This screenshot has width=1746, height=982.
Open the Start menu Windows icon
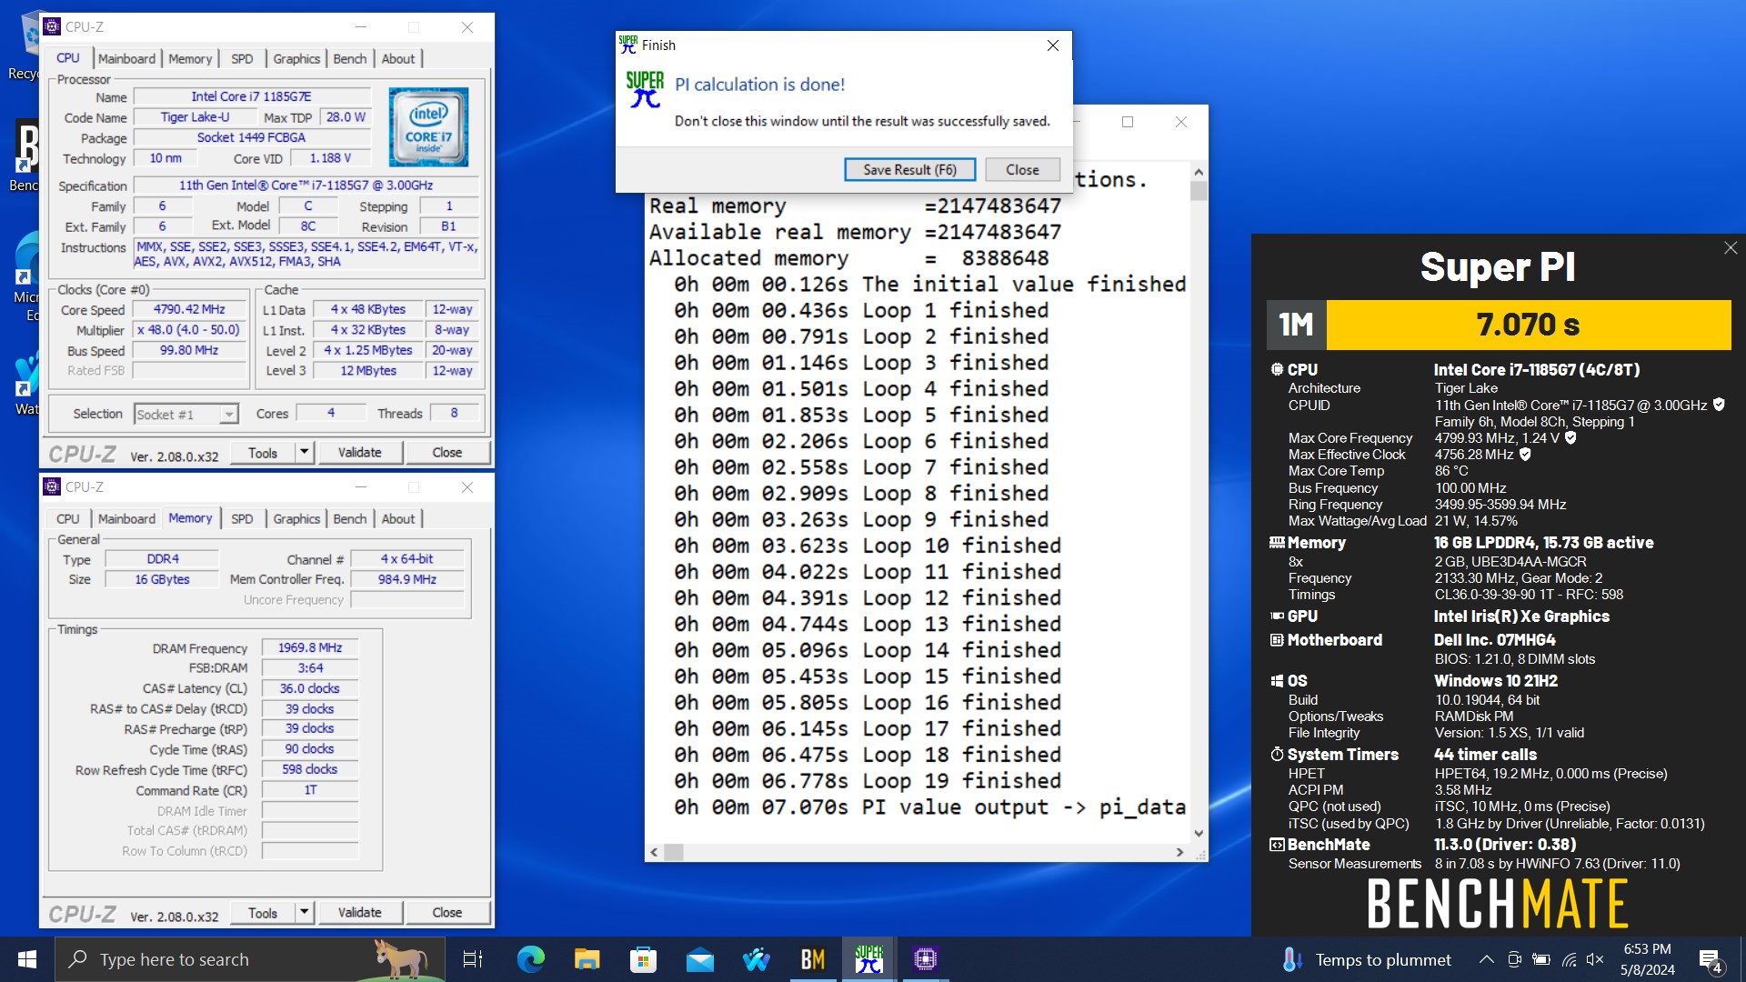click(27, 959)
